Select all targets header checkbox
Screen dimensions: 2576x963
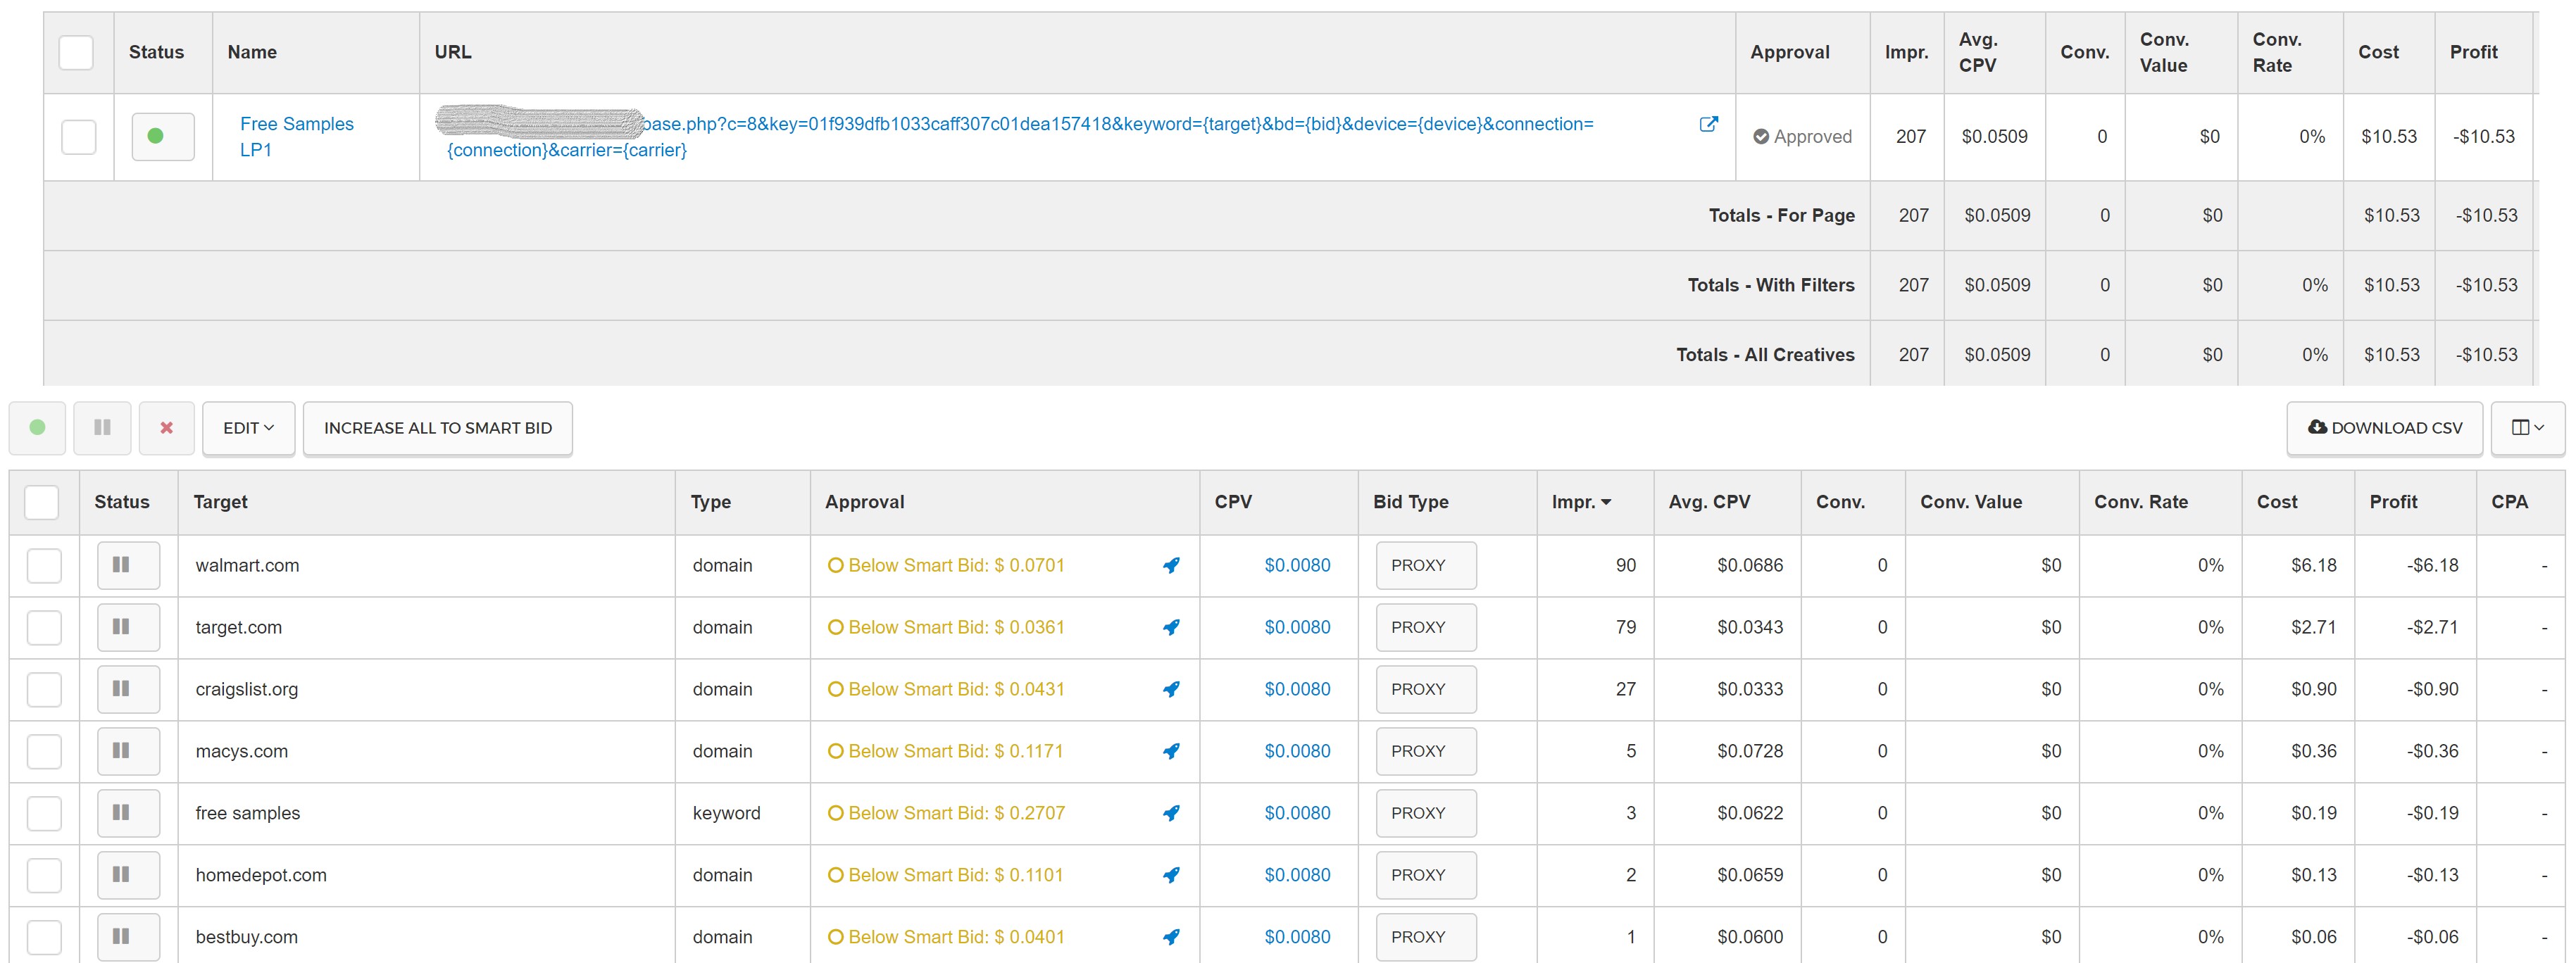coord(42,502)
